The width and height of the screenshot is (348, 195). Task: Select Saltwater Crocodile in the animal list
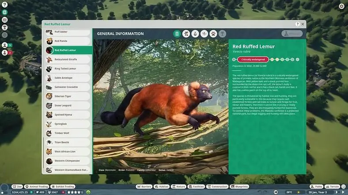click(x=68, y=87)
